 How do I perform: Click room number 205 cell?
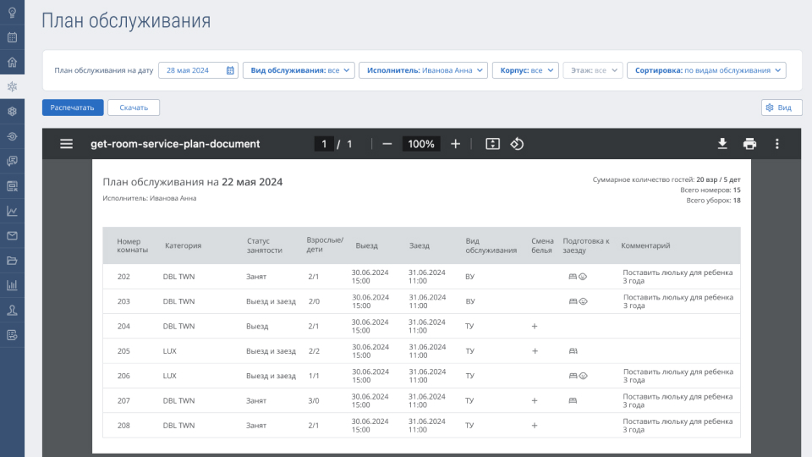(x=123, y=351)
